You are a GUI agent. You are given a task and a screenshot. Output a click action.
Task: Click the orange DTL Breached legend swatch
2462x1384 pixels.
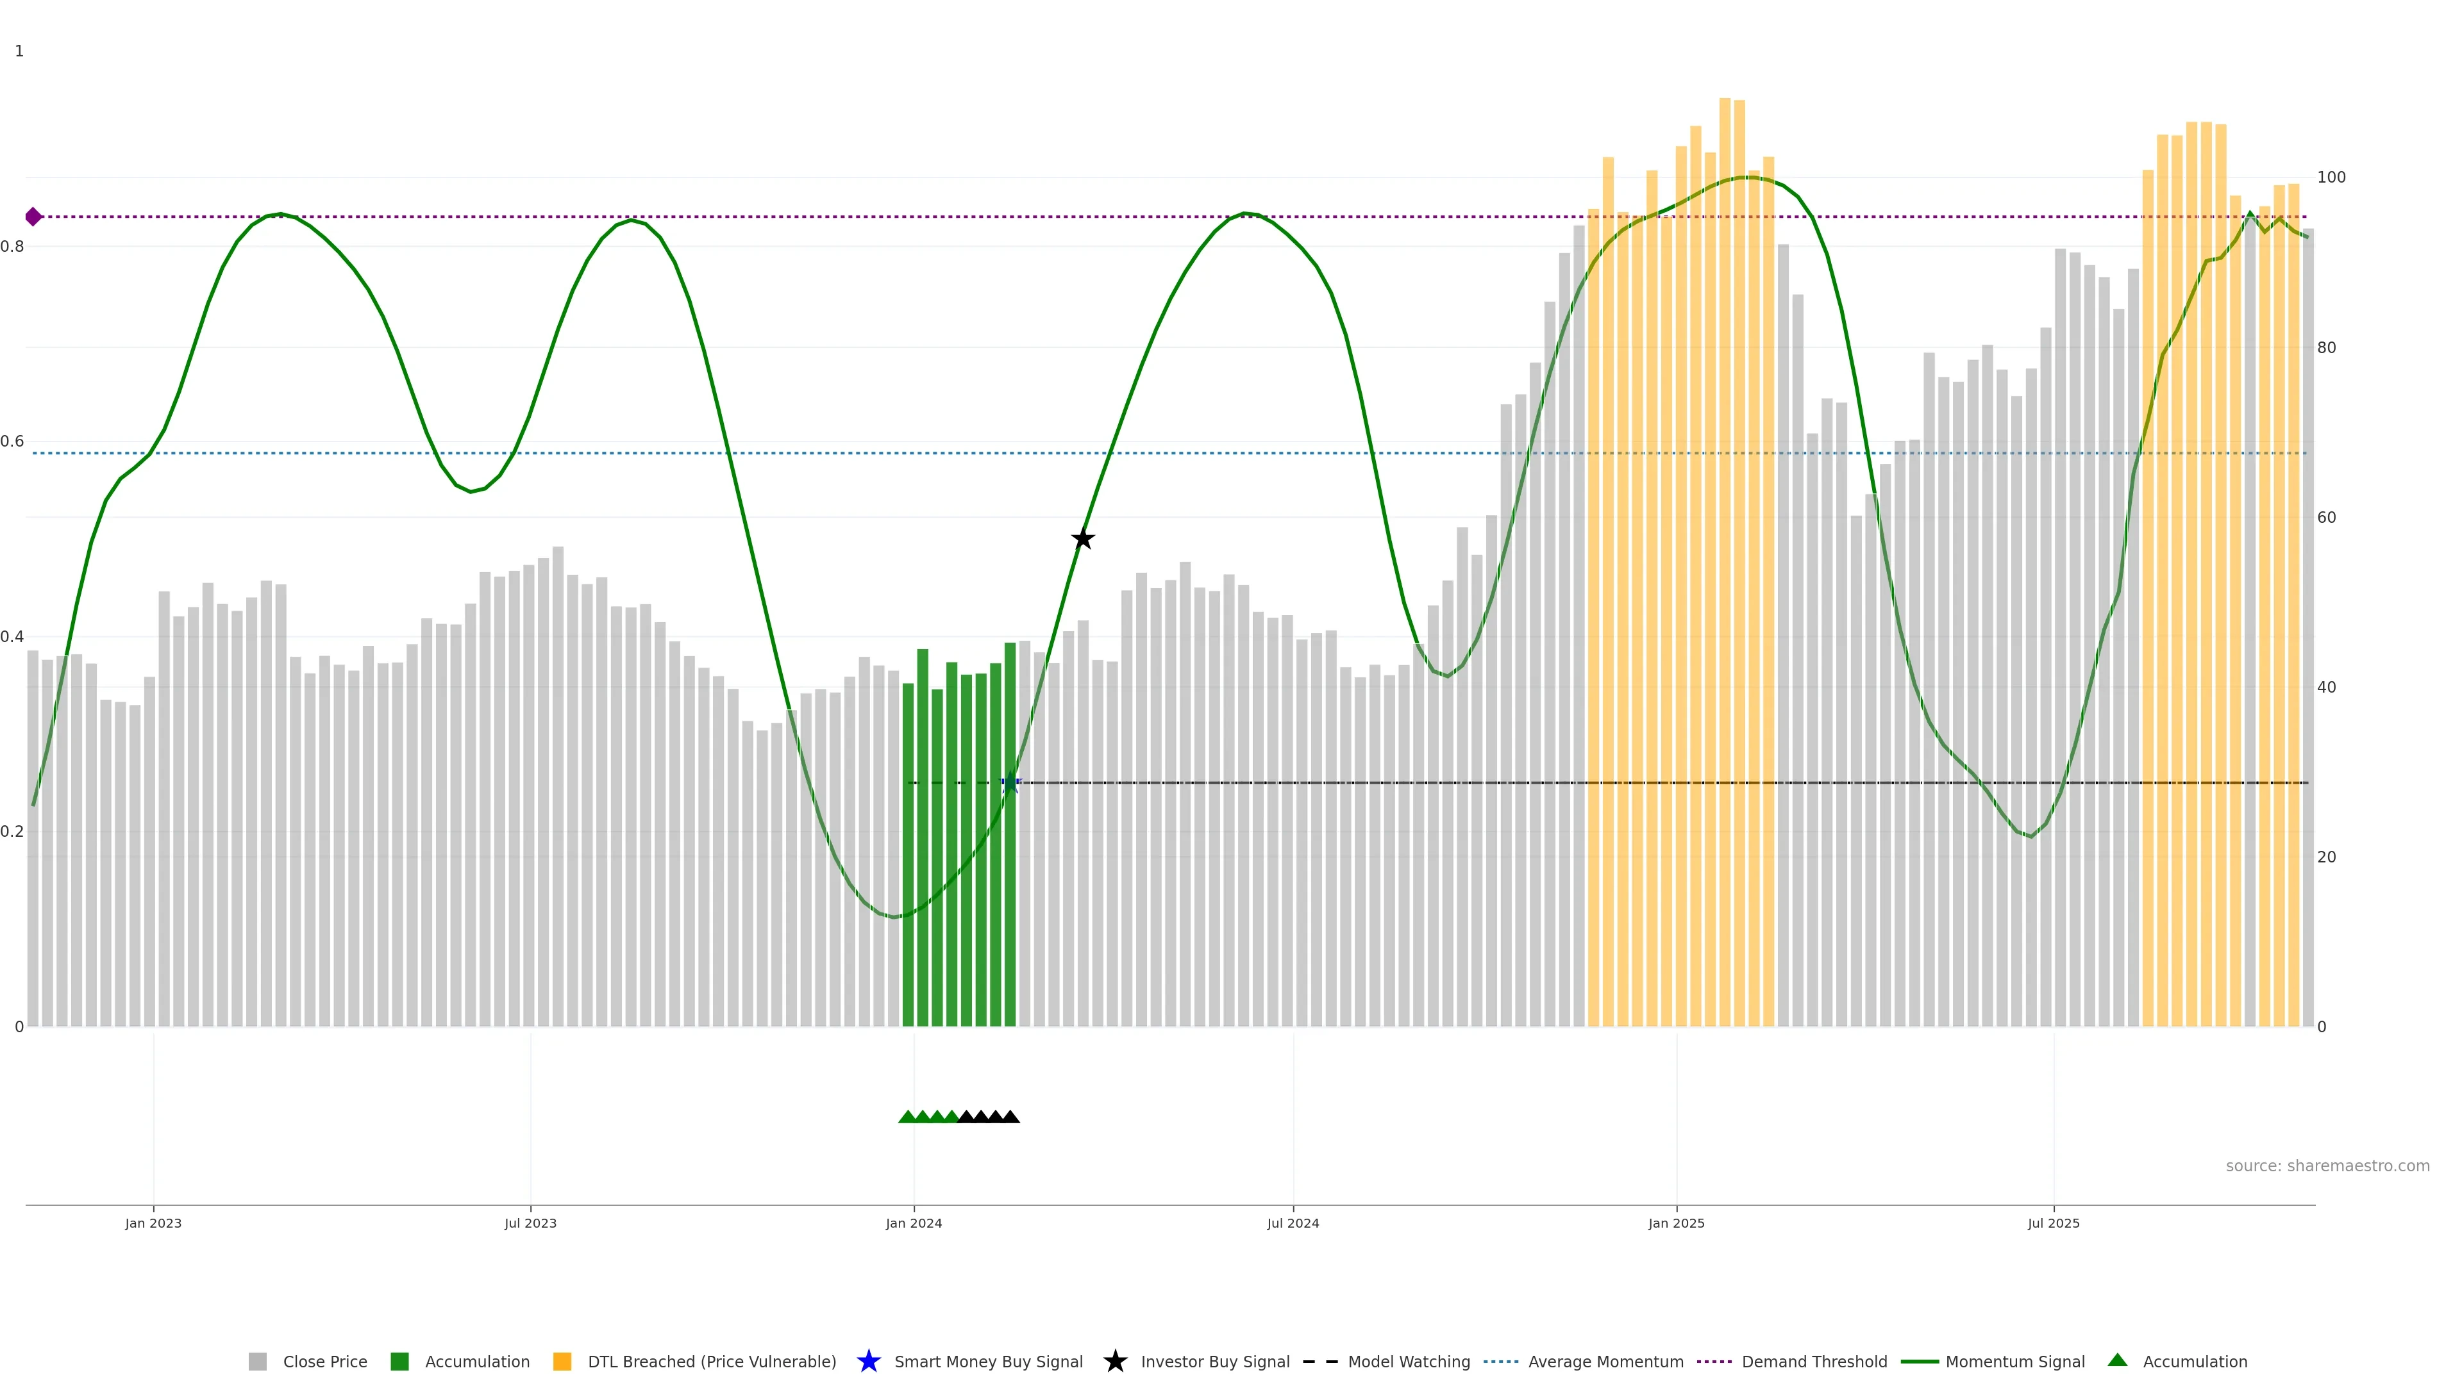coord(562,1362)
